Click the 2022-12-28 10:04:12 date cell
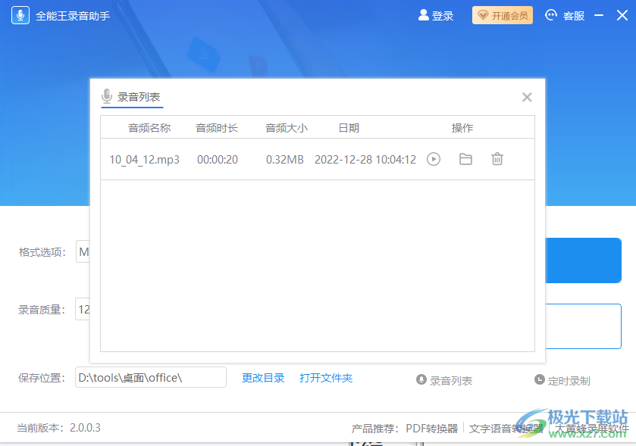636x446 pixels. click(365, 160)
